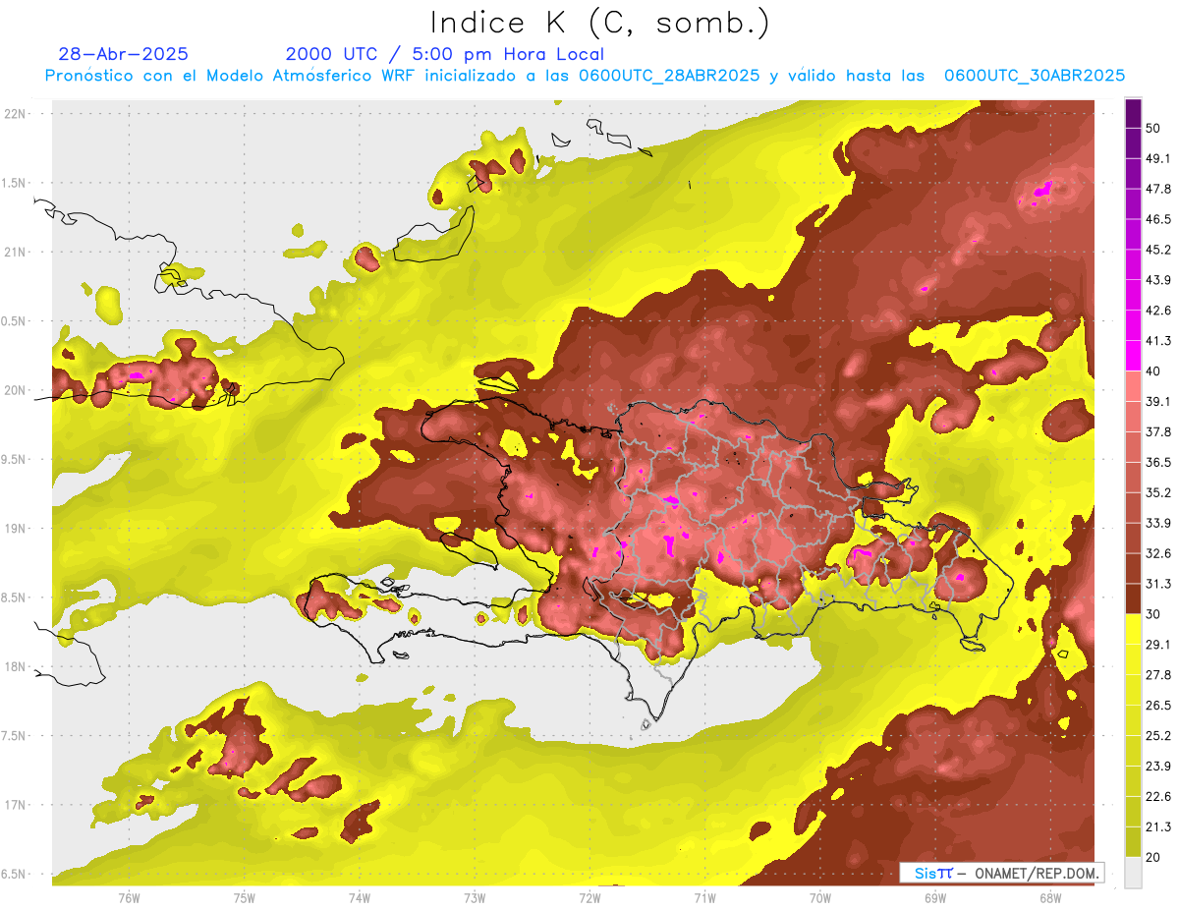
Task: Click the forecast initialization text '0600UTC_28ABR2025'
Action: (x=669, y=76)
